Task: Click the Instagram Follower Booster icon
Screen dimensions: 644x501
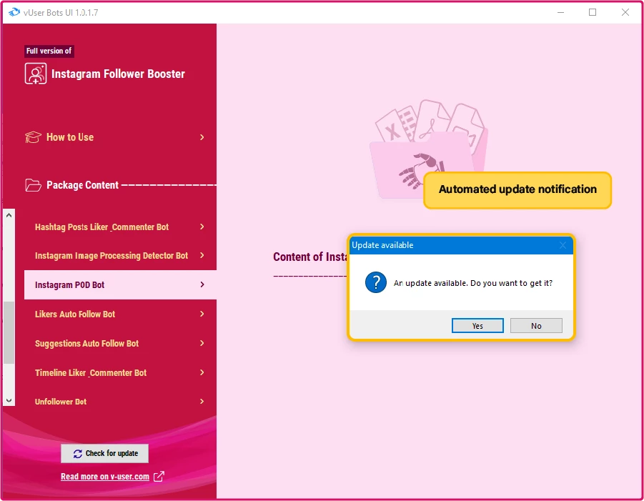Action: pyautogui.click(x=35, y=74)
